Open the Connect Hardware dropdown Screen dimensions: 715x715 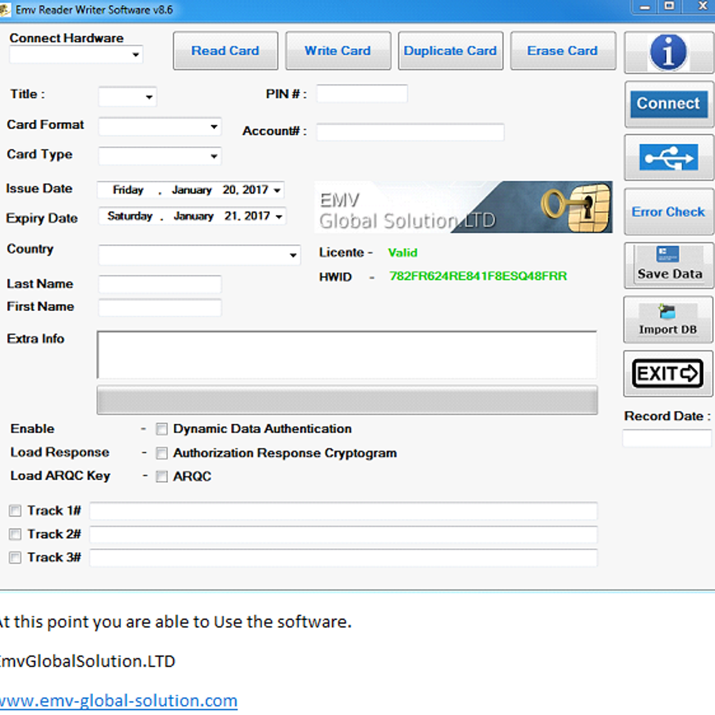[x=136, y=55]
